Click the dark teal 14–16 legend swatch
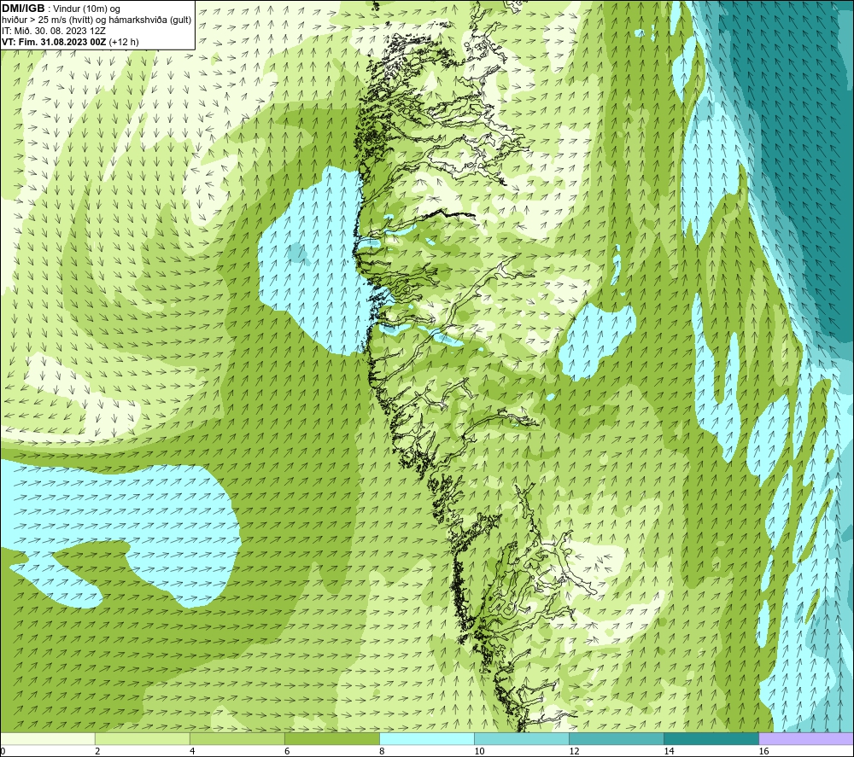 coord(711,738)
